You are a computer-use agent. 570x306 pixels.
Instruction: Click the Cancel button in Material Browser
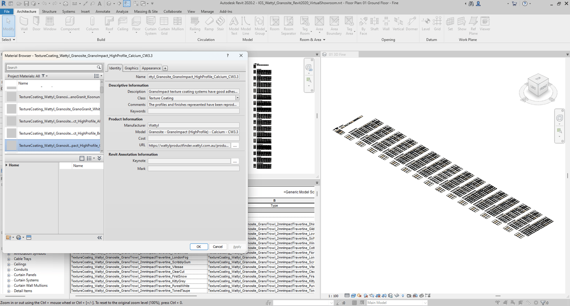click(x=217, y=247)
